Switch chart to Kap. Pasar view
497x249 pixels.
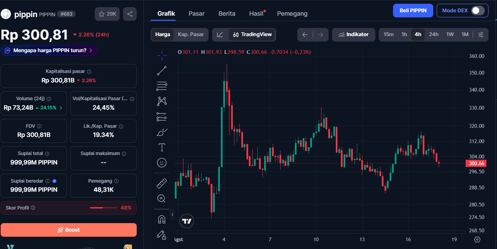[x=191, y=34]
